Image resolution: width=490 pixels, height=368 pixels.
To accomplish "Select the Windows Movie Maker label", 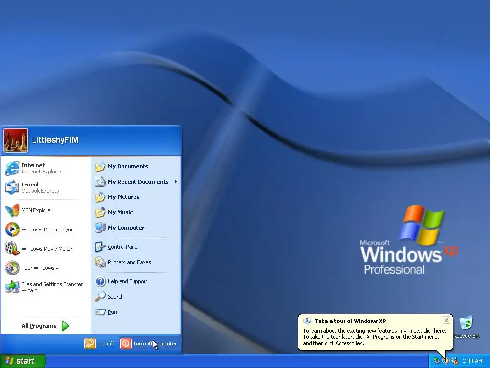I will (47, 249).
